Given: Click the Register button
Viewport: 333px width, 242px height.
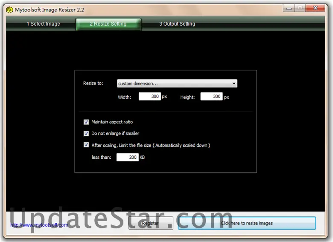Looking at the screenshot, I should (151, 223).
